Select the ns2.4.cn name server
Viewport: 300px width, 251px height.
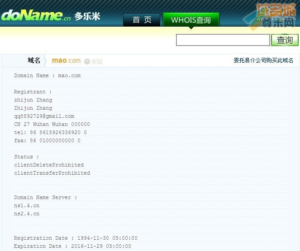27,214
